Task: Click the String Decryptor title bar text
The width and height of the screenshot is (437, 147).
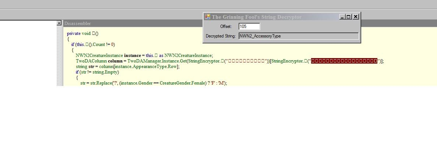Action: (257, 17)
